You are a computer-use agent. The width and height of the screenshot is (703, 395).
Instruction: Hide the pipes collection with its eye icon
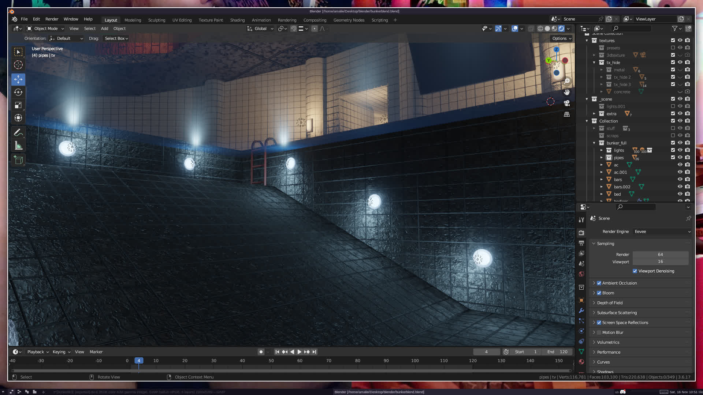680,158
